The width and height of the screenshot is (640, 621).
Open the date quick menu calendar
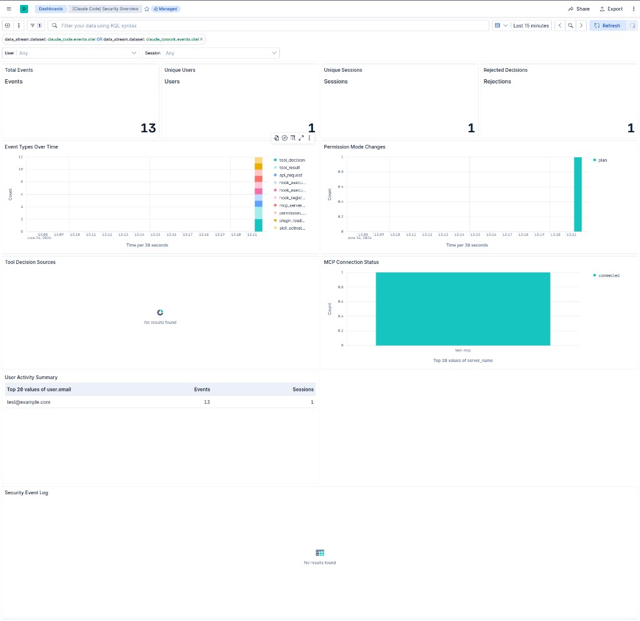501,25
